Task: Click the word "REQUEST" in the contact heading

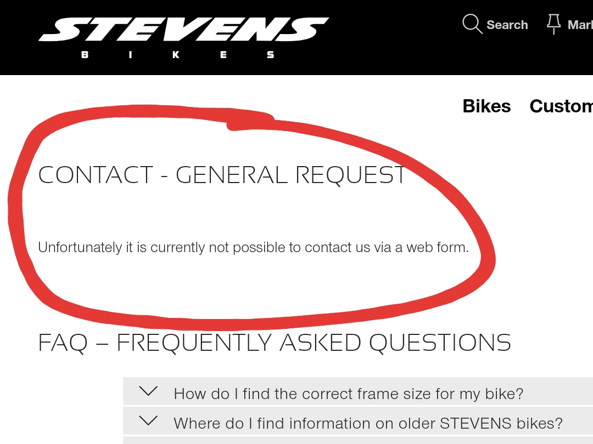Action: (x=351, y=175)
